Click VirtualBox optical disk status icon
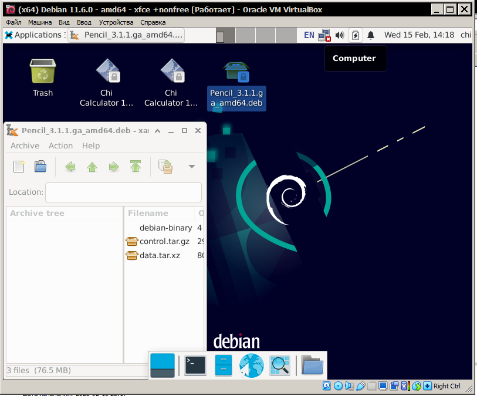Screen dimensions: 477x396 point(338,386)
